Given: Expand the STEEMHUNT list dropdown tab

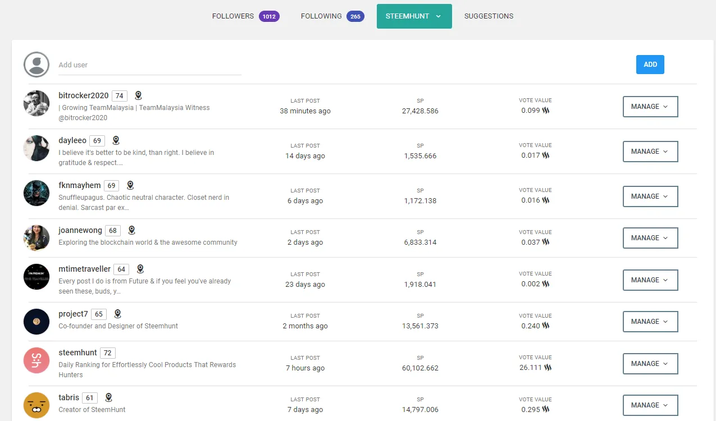Looking at the screenshot, I should (x=414, y=16).
